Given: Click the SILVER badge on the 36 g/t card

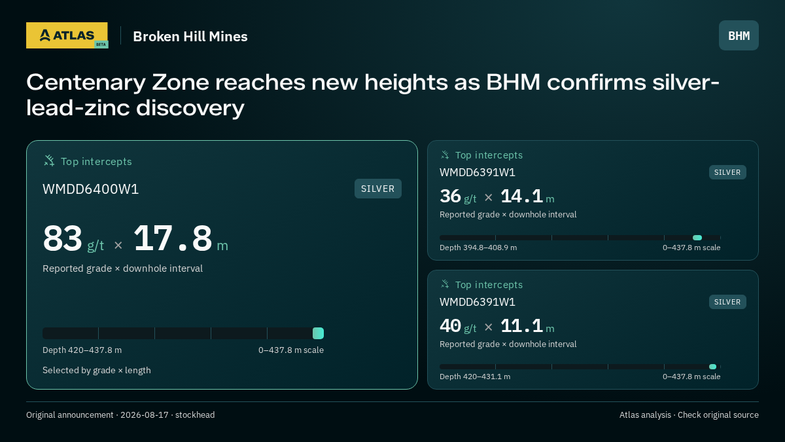Looking at the screenshot, I should [x=727, y=172].
